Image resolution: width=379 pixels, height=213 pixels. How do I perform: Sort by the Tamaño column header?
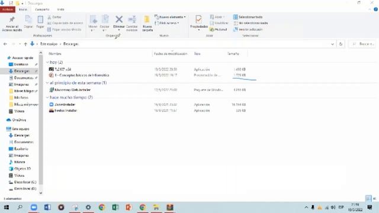(233, 54)
